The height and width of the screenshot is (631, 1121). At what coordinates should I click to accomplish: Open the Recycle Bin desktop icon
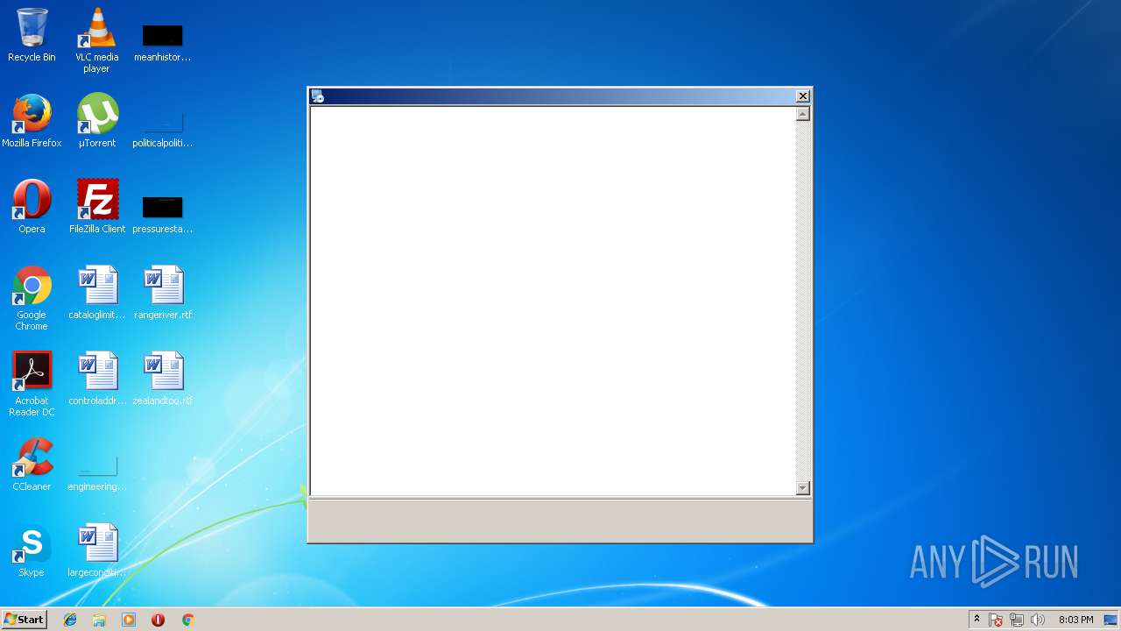coord(32,35)
